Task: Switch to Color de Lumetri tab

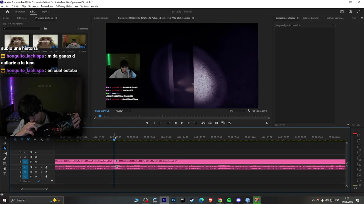Action: click(311, 18)
